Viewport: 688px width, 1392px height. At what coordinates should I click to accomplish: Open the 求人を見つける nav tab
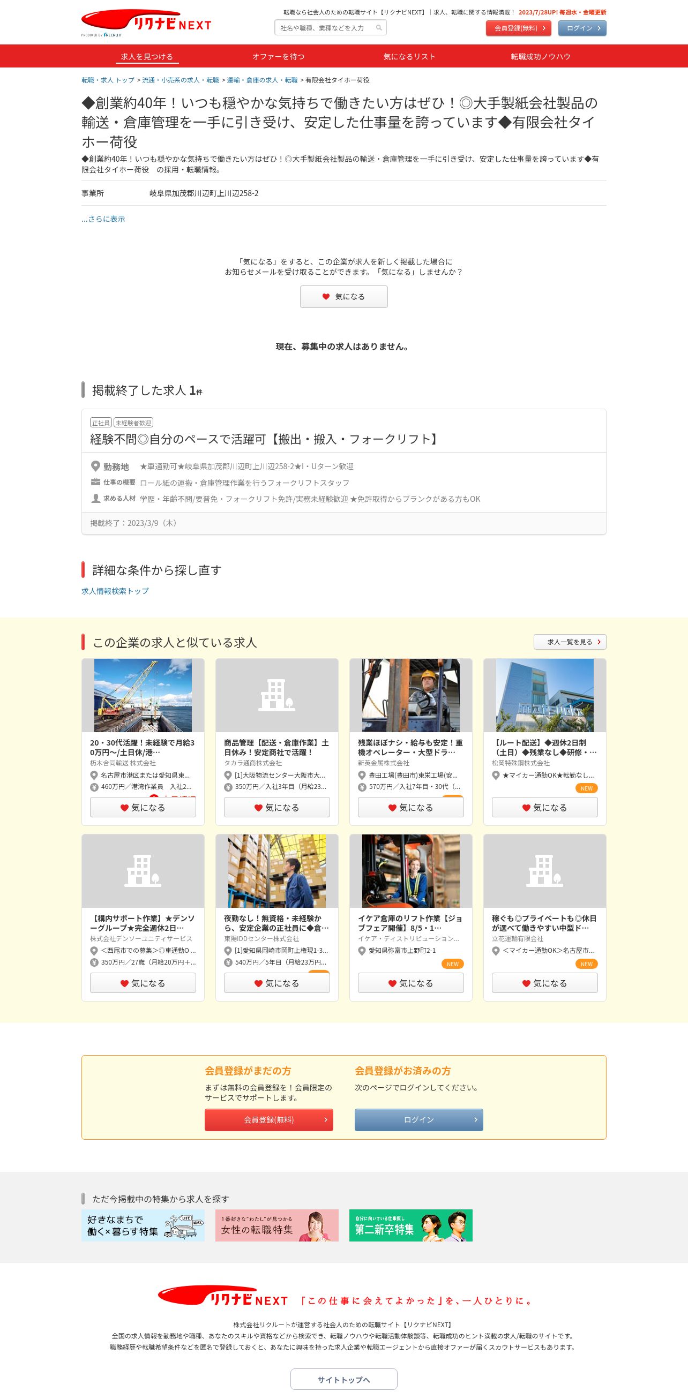147,56
